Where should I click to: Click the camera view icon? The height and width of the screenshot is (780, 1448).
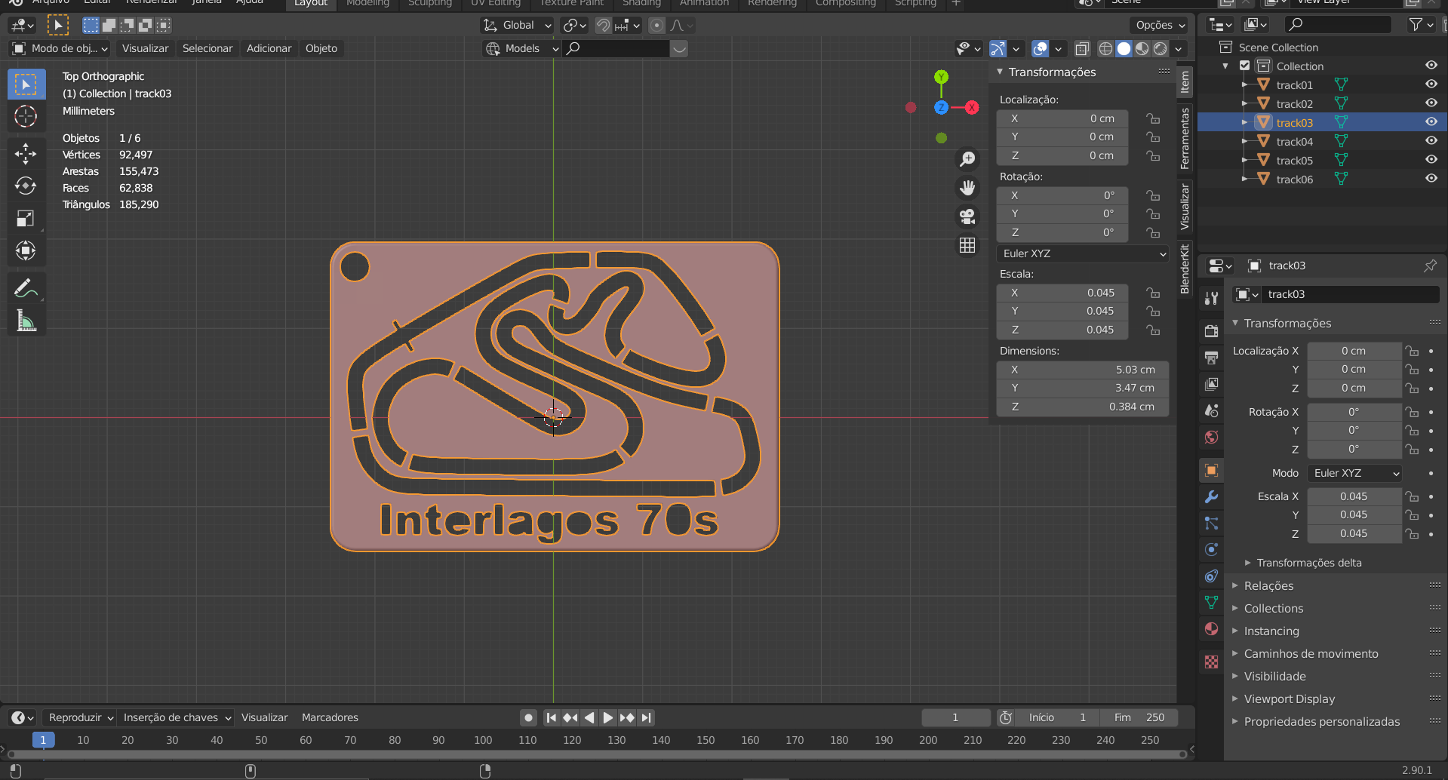tap(967, 216)
